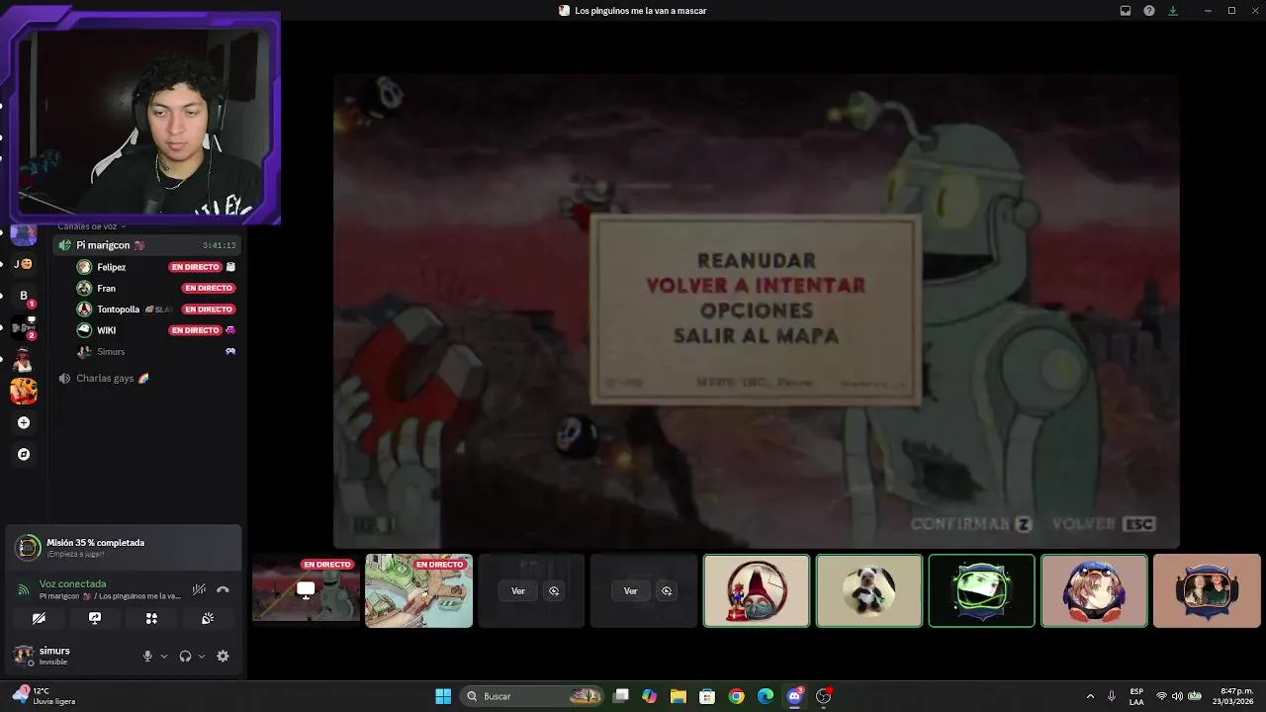Select the robot game stream thumbnail

coord(307,590)
